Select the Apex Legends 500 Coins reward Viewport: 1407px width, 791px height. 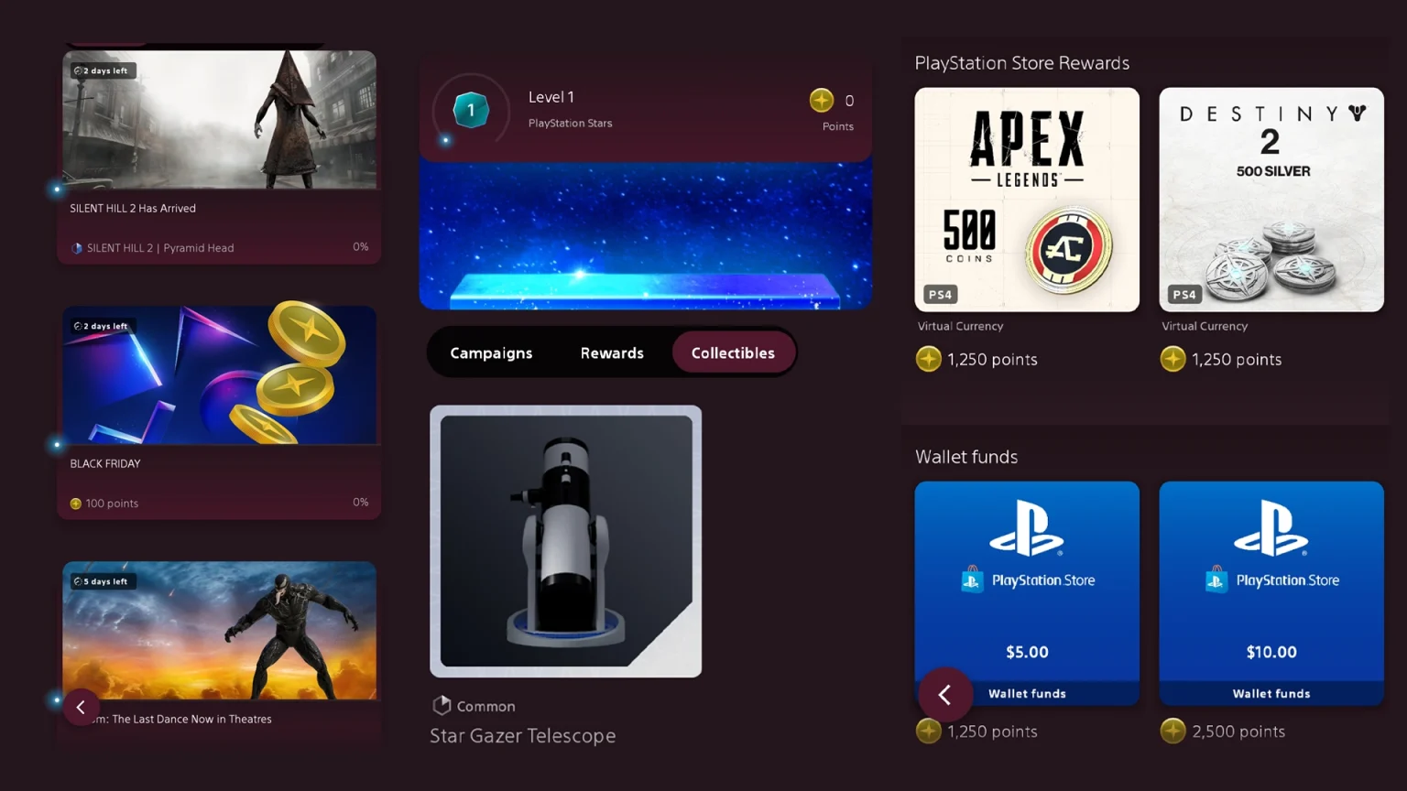[1027, 200]
